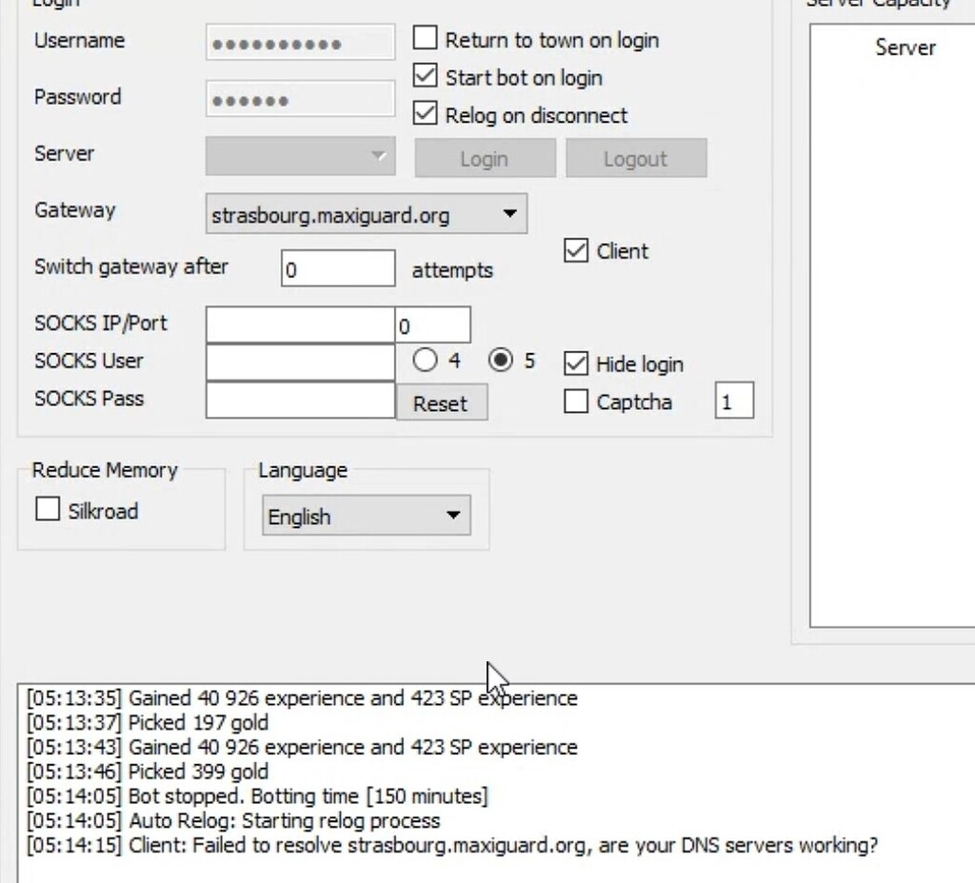The image size is (975, 883).
Task: Open the Language dropdown showing English
Action: pyautogui.click(x=367, y=515)
